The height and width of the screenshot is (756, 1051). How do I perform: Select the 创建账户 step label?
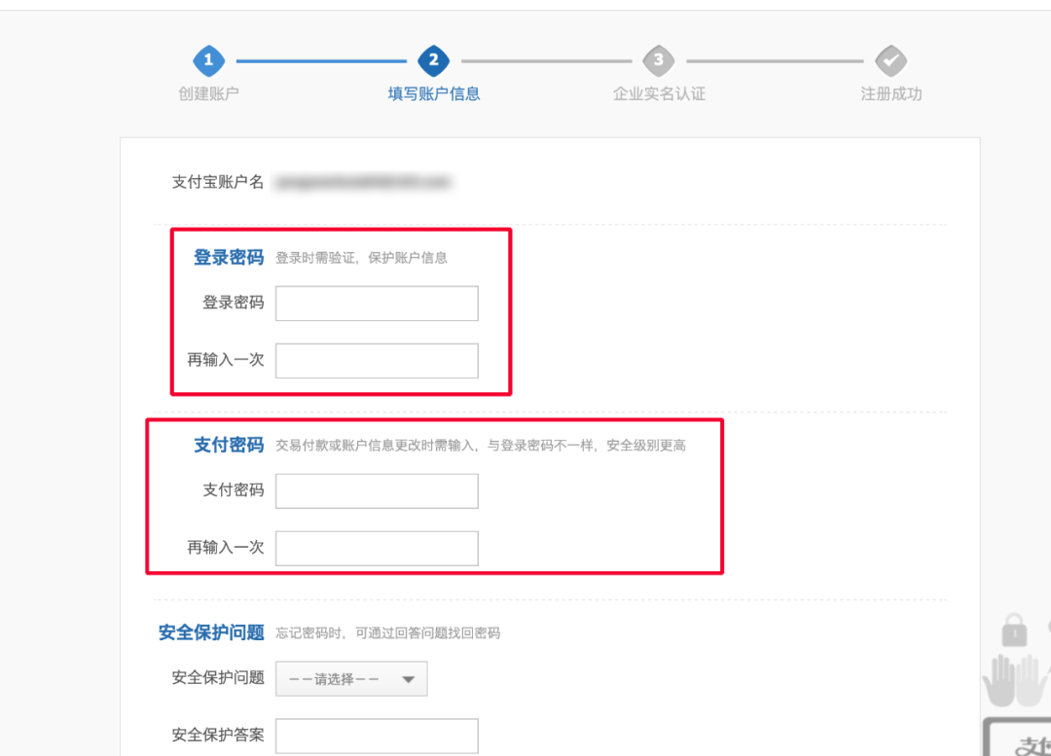(x=208, y=93)
